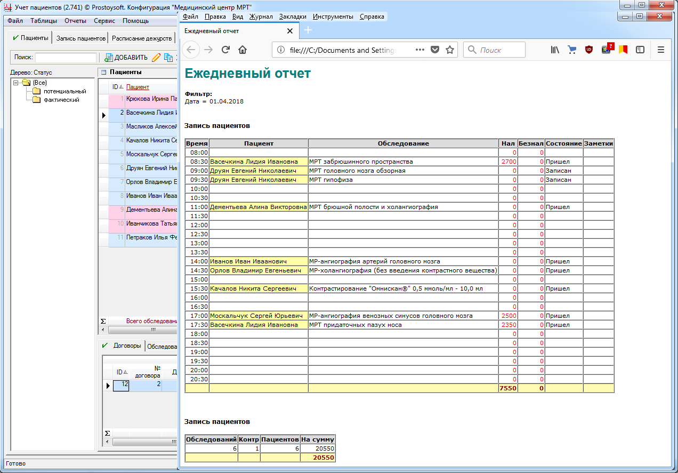The height and width of the screenshot is (473, 678).
Task: Select фактический status folder
Action: coord(61,100)
